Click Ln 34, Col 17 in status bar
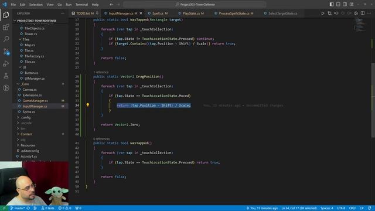 (x=299, y=208)
